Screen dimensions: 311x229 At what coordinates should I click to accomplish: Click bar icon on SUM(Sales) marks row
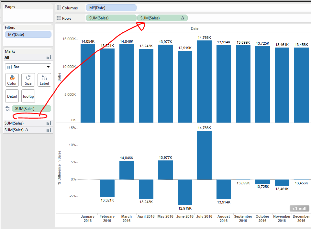(49, 123)
